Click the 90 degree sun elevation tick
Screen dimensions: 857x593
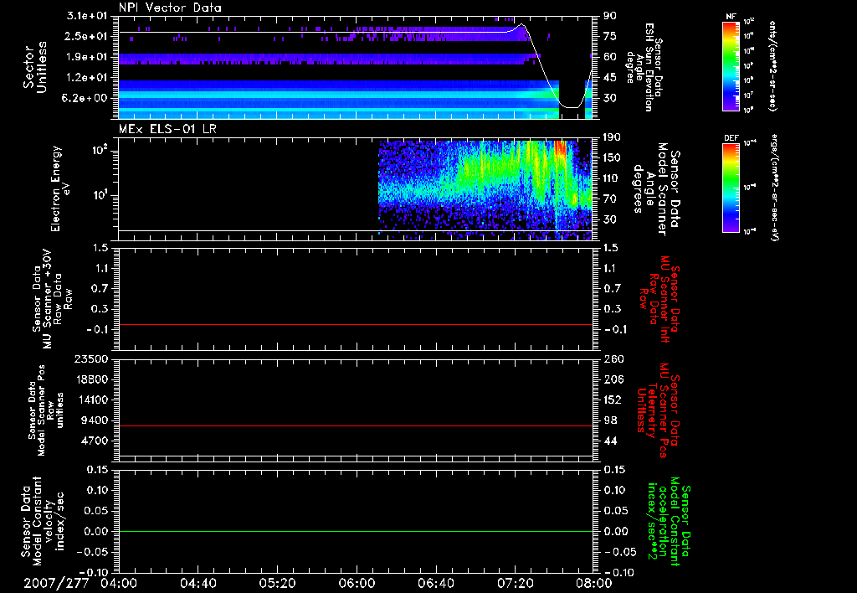click(609, 16)
